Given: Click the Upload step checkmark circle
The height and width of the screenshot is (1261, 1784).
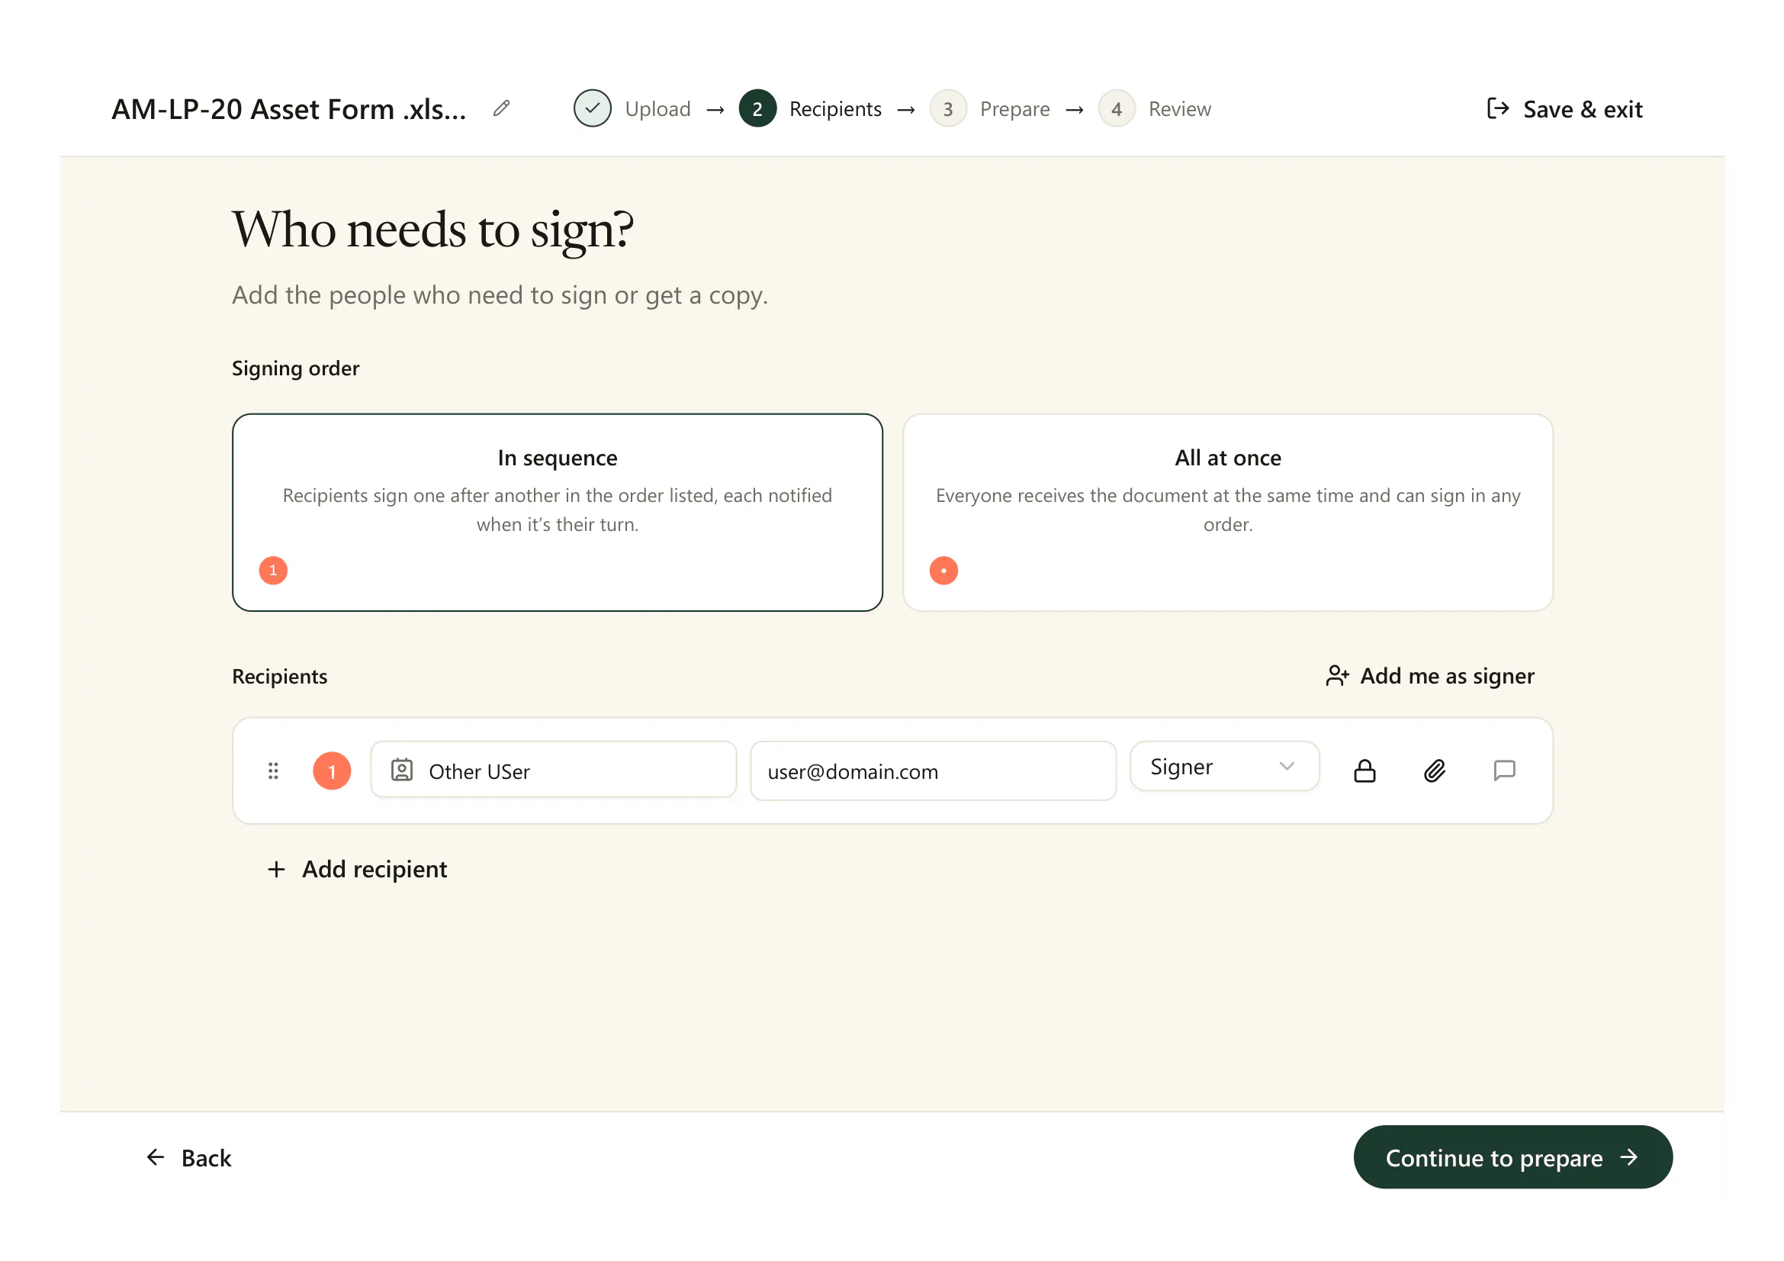Looking at the screenshot, I should 592,109.
